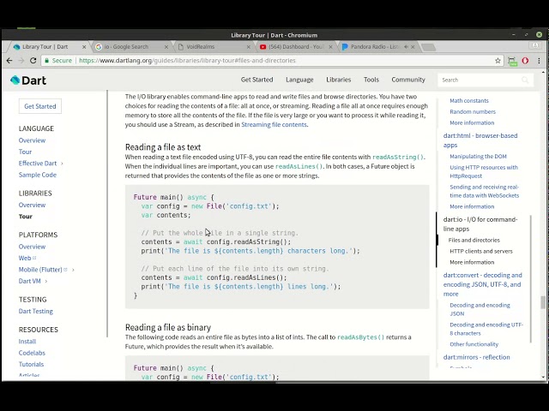Open Chromium three-dot menu
549x411 pixels.
click(540, 61)
